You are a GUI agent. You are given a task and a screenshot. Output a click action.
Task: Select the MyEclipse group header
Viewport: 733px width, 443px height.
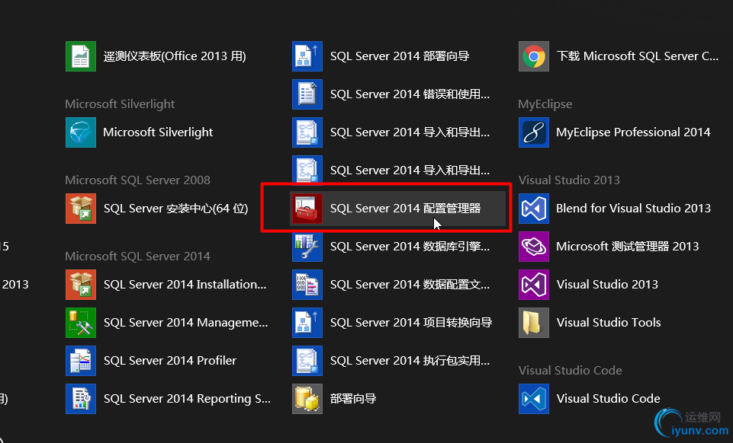tap(545, 104)
